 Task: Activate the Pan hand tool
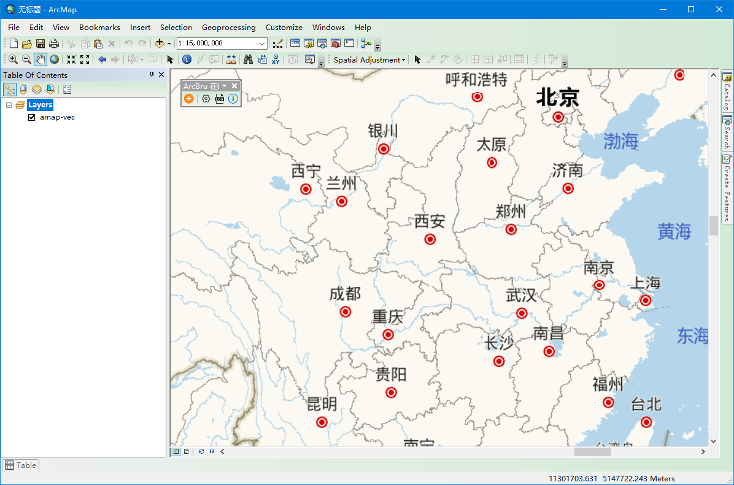click(41, 59)
